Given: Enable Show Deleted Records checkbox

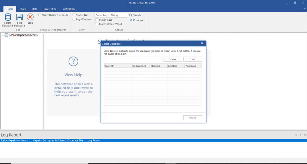Looking at the screenshot, I should pos(40,15).
